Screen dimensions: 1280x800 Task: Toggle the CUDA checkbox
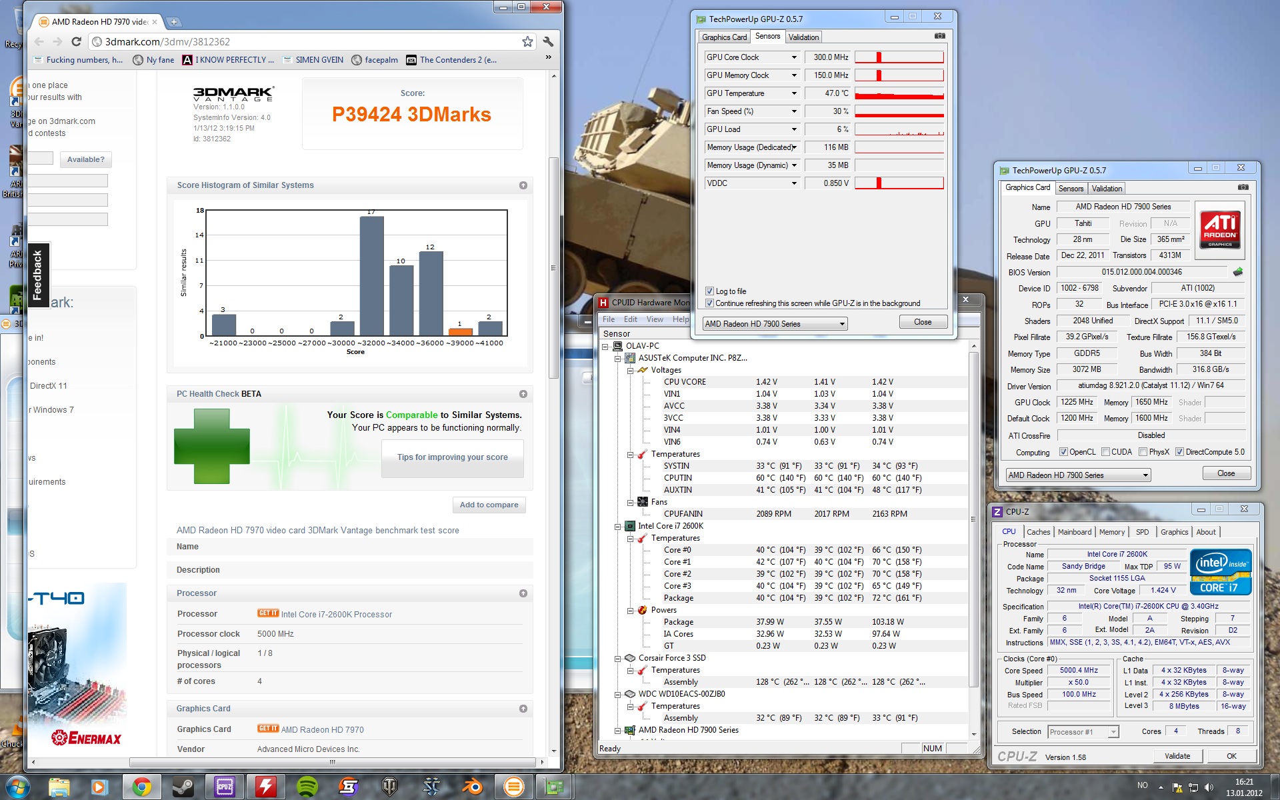(x=1105, y=452)
